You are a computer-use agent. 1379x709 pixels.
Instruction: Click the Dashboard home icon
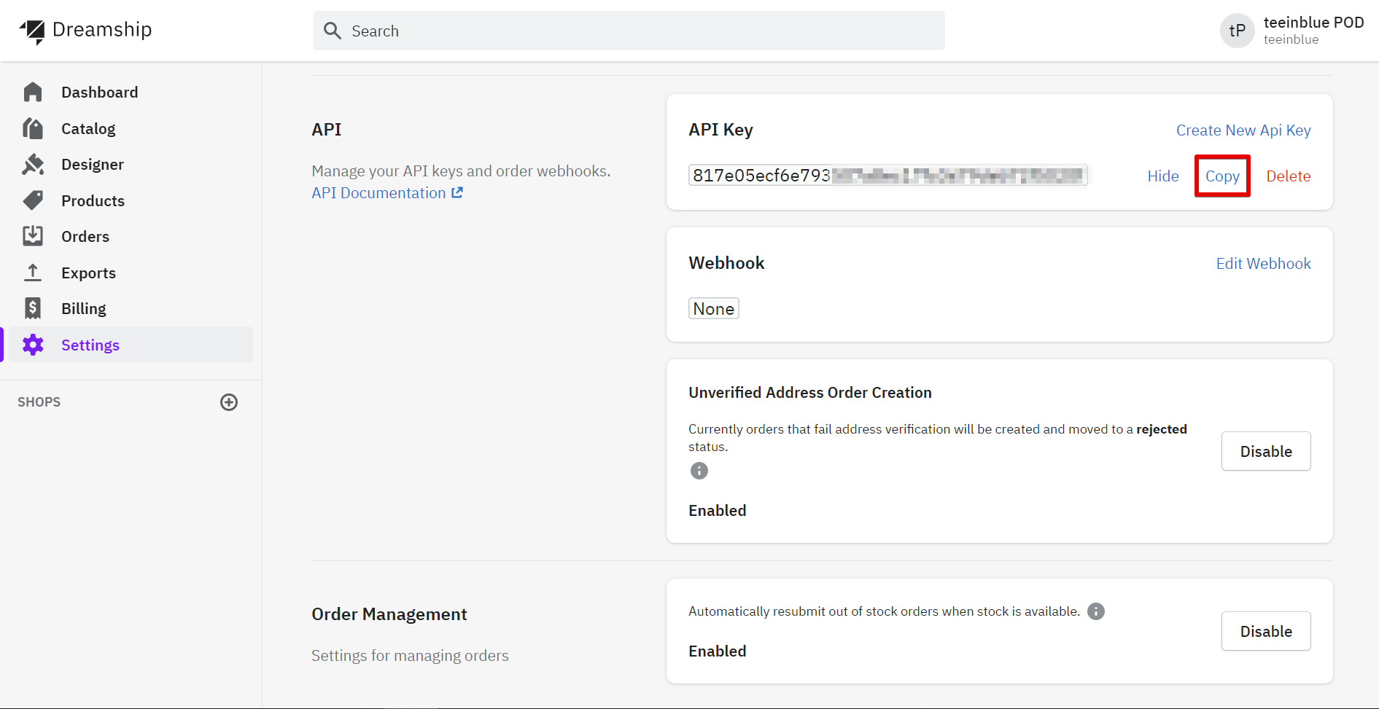(33, 93)
